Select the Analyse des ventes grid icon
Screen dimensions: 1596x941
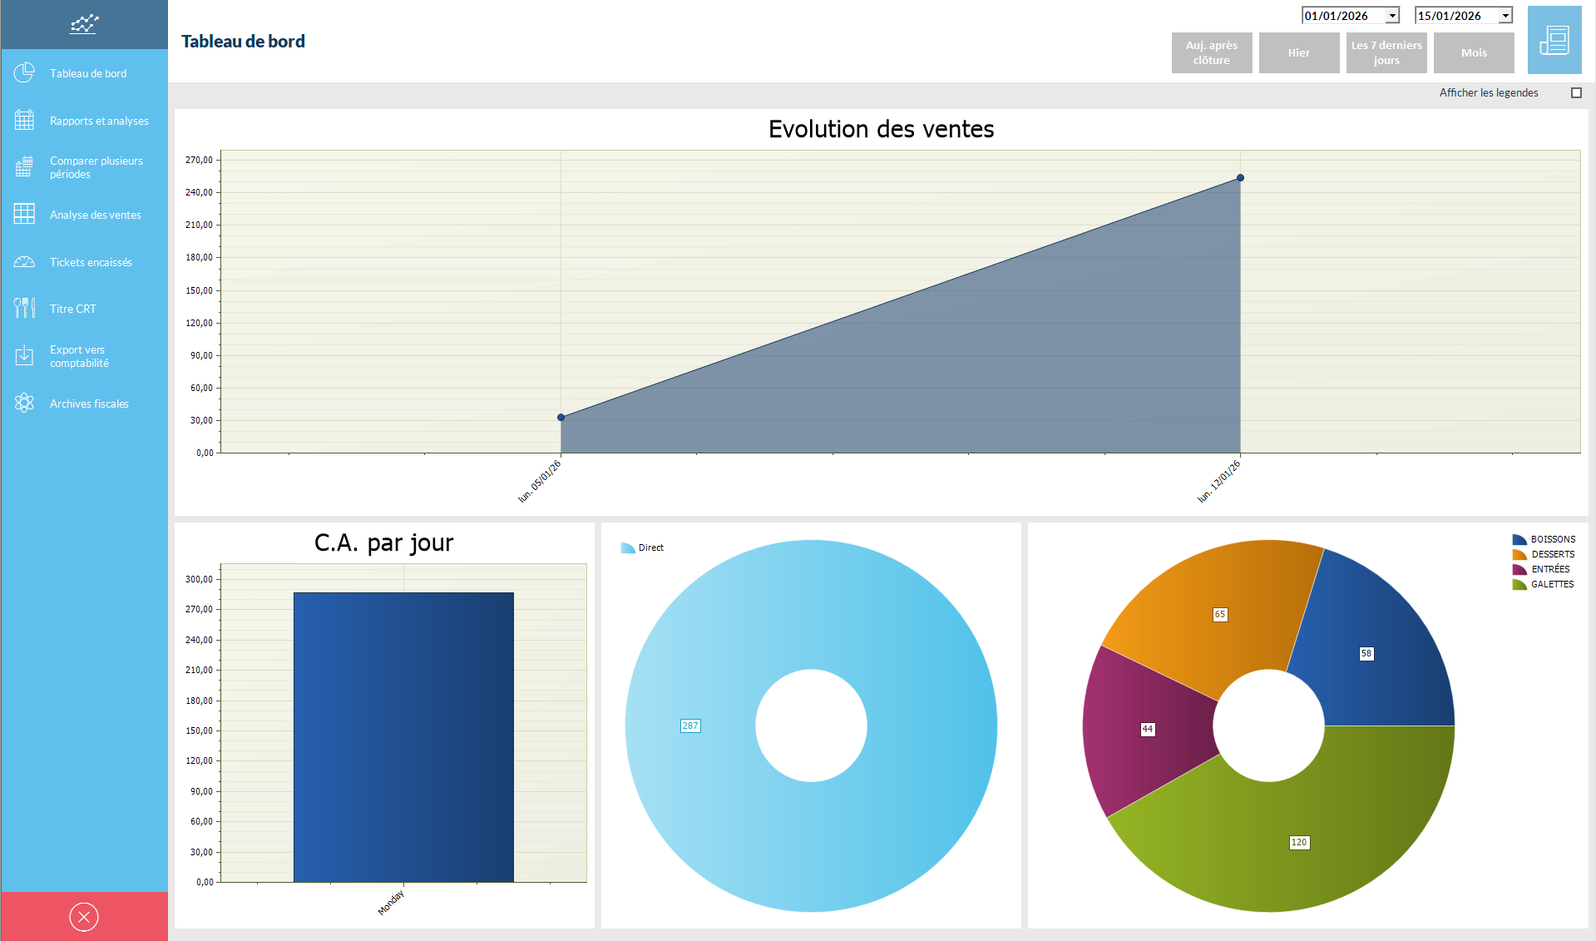point(24,215)
